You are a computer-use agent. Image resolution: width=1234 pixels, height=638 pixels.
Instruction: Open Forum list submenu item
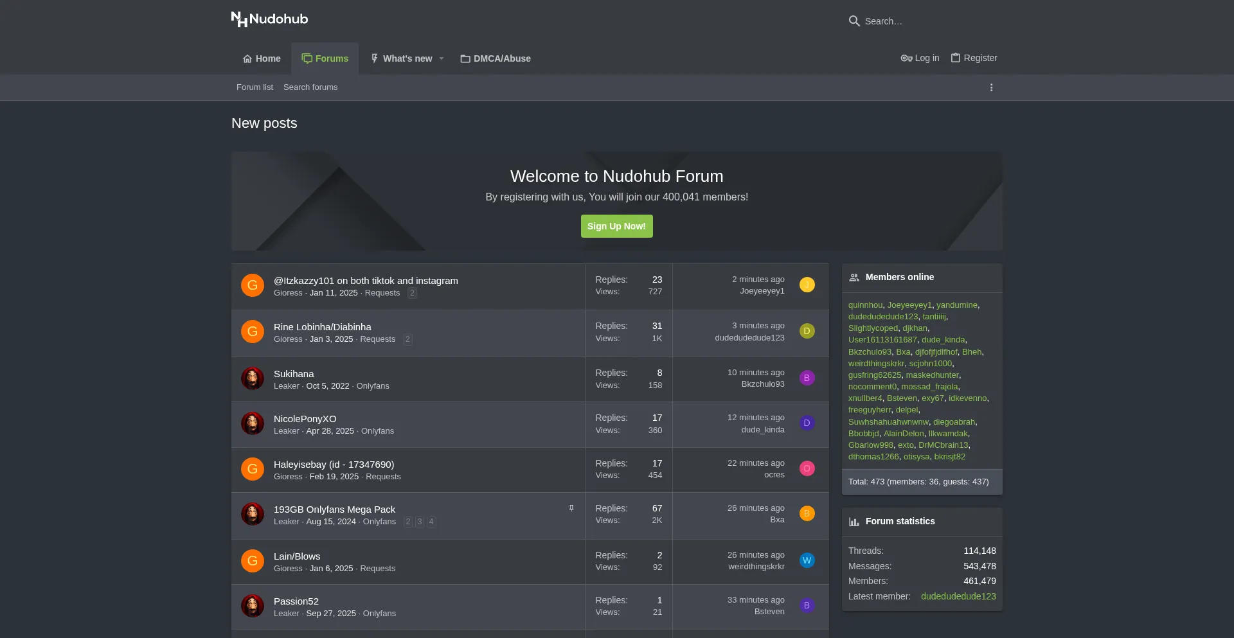(x=255, y=87)
